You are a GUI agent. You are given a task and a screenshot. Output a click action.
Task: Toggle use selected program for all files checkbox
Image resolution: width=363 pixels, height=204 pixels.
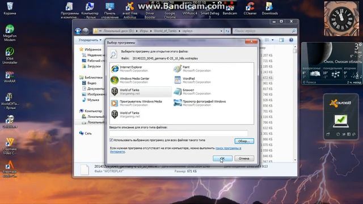click(111, 140)
